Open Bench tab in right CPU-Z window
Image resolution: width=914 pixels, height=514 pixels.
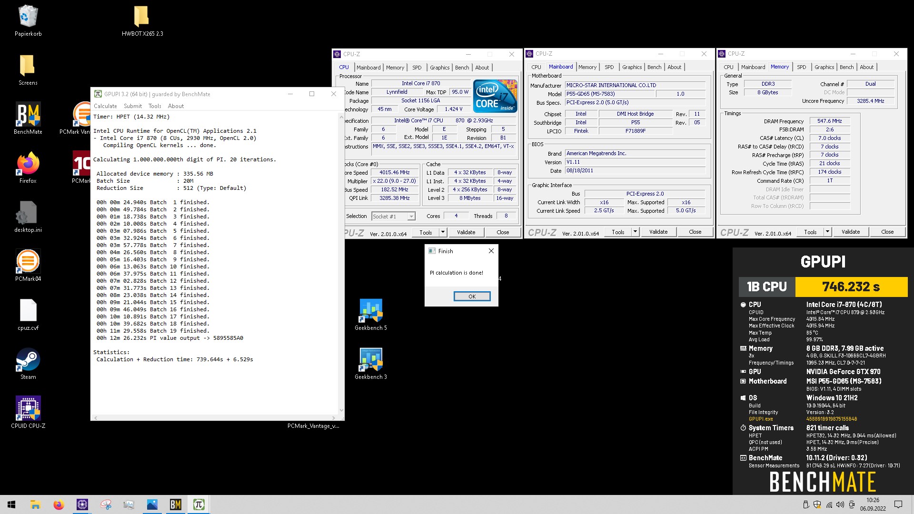(x=846, y=67)
